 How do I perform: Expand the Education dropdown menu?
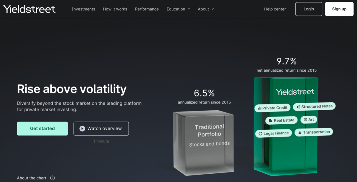tap(178, 9)
